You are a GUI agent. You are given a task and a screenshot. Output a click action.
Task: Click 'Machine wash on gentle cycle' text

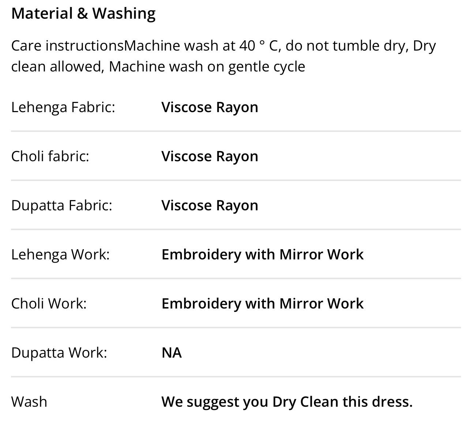pos(207,67)
